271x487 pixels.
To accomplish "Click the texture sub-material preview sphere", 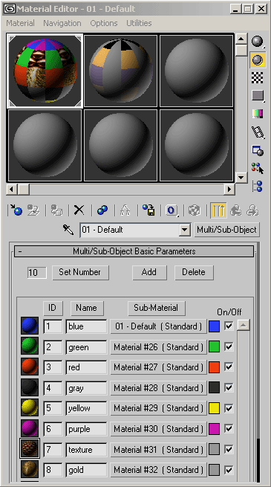I will 30,449.
